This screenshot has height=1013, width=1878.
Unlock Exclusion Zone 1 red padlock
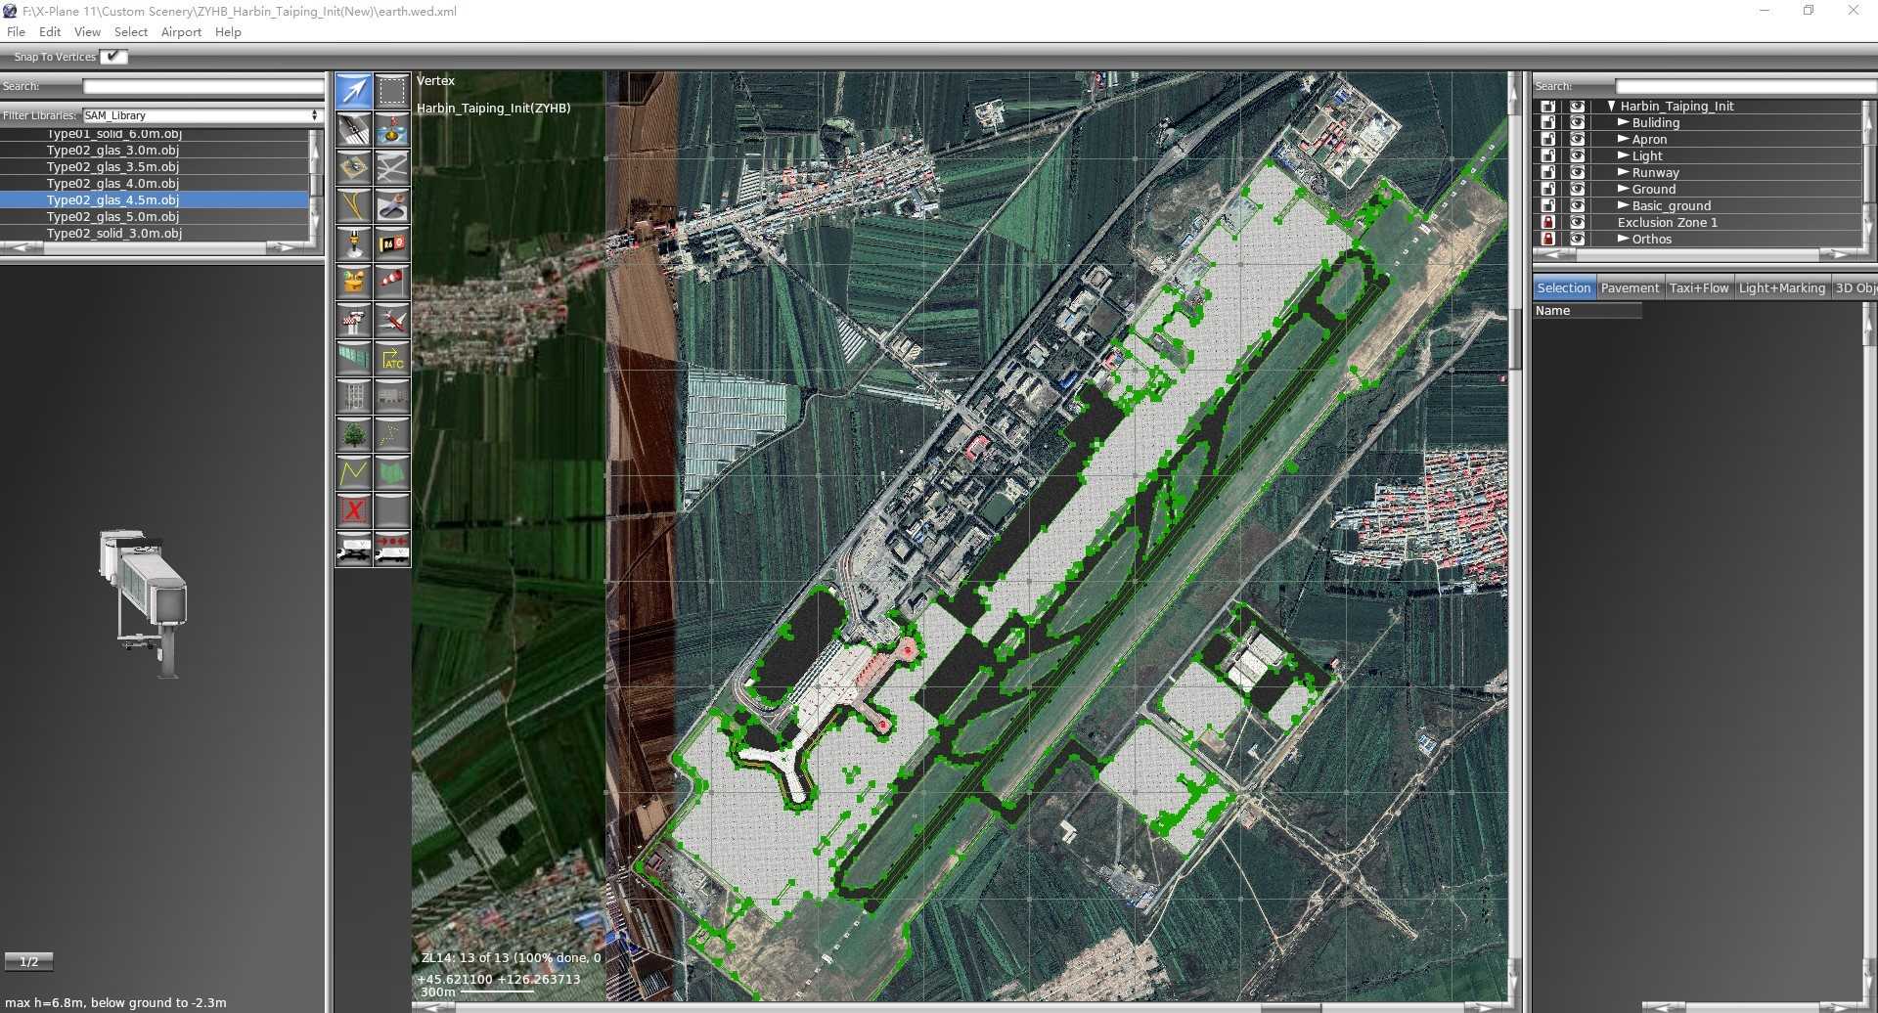pyautogui.click(x=1547, y=222)
